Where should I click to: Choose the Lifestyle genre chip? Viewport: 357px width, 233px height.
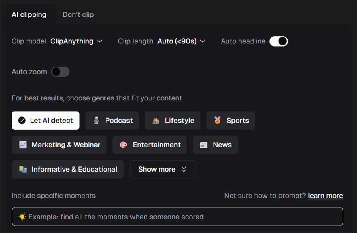pos(173,121)
